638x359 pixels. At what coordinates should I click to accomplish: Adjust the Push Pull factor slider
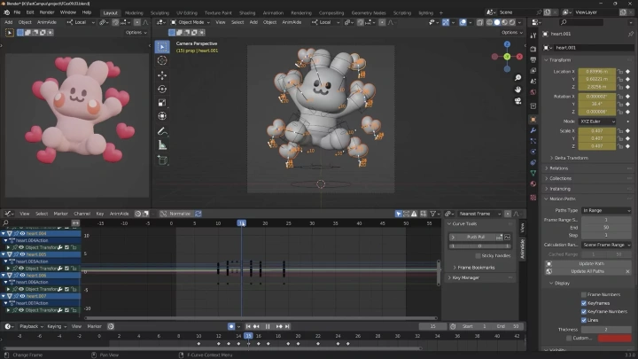479,246
